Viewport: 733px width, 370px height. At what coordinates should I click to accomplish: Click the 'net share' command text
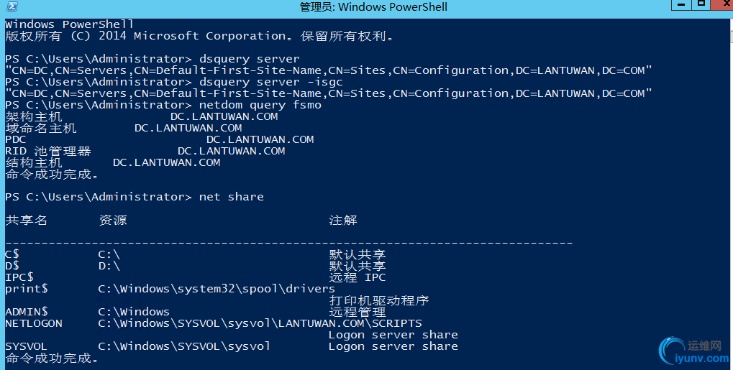point(232,197)
